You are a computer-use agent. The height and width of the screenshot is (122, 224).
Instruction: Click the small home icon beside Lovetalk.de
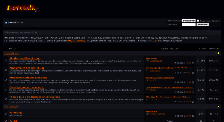pos(6,22)
